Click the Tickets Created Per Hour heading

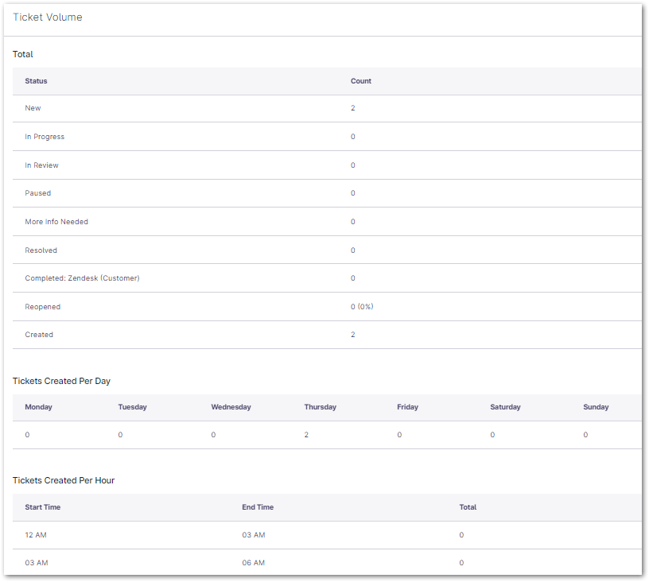(64, 480)
